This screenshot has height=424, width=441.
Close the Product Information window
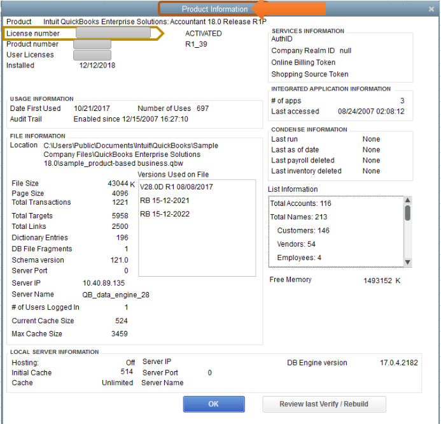point(431,9)
